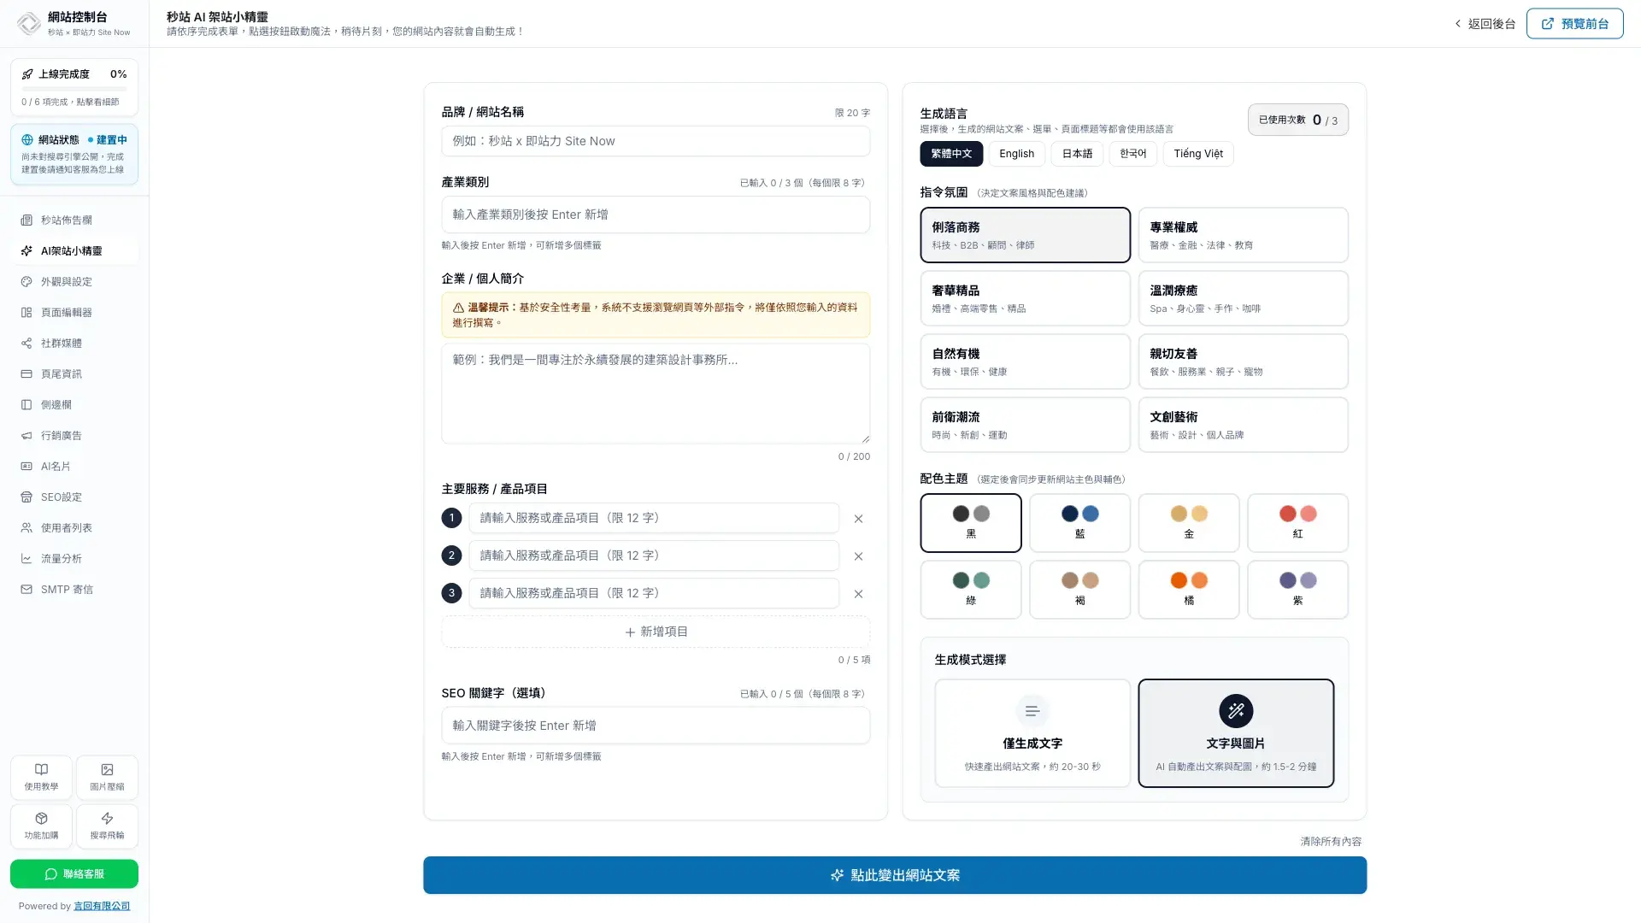Select English generation language
The image size is (1641, 923).
coord(1016,154)
